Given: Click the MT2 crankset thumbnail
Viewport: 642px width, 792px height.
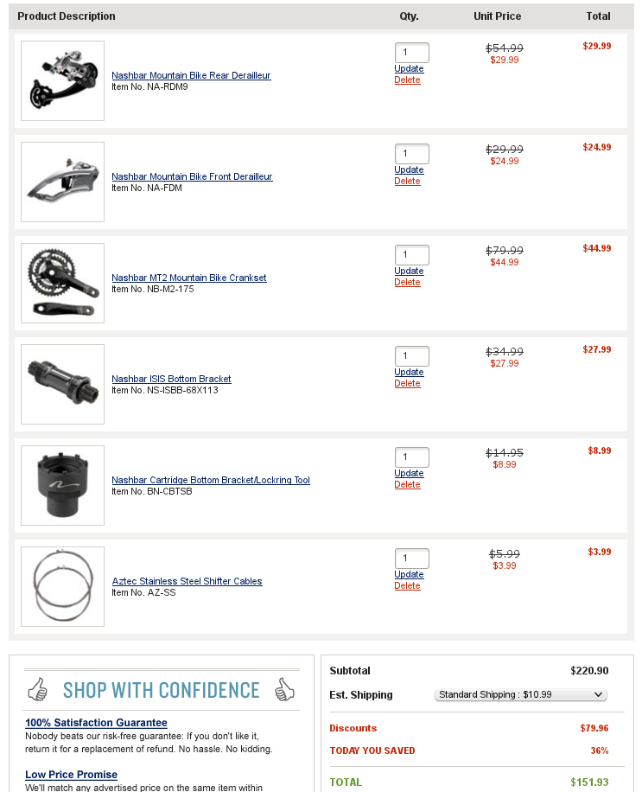Looking at the screenshot, I should [x=62, y=283].
